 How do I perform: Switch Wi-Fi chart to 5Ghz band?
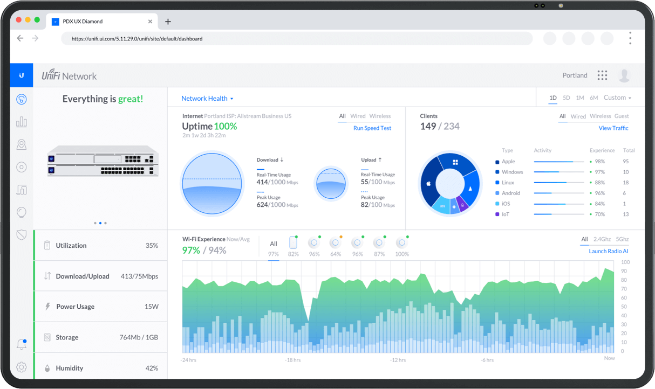click(x=622, y=239)
